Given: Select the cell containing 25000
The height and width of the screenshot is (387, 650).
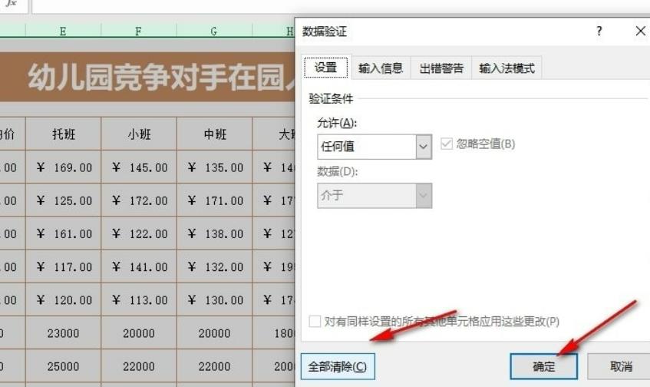Looking at the screenshot, I should pyautogui.click(x=63, y=365).
